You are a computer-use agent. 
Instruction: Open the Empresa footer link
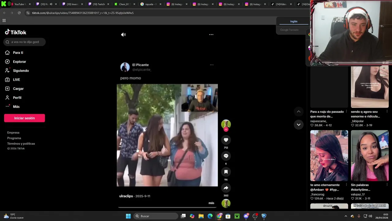coord(13,133)
